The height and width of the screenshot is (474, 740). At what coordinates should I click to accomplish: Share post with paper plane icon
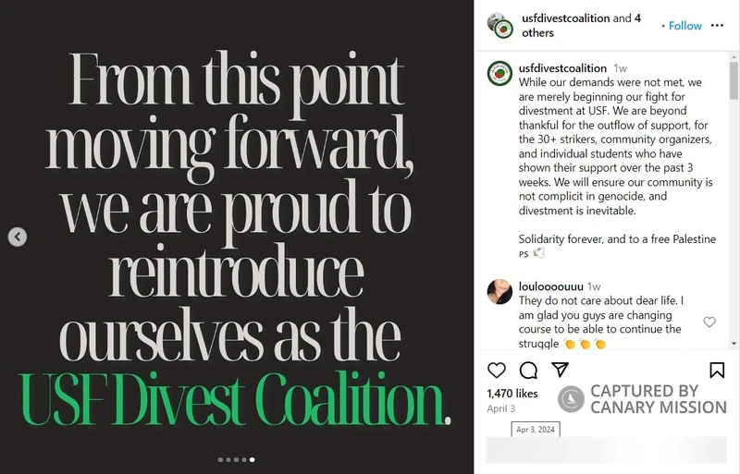[560, 370]
